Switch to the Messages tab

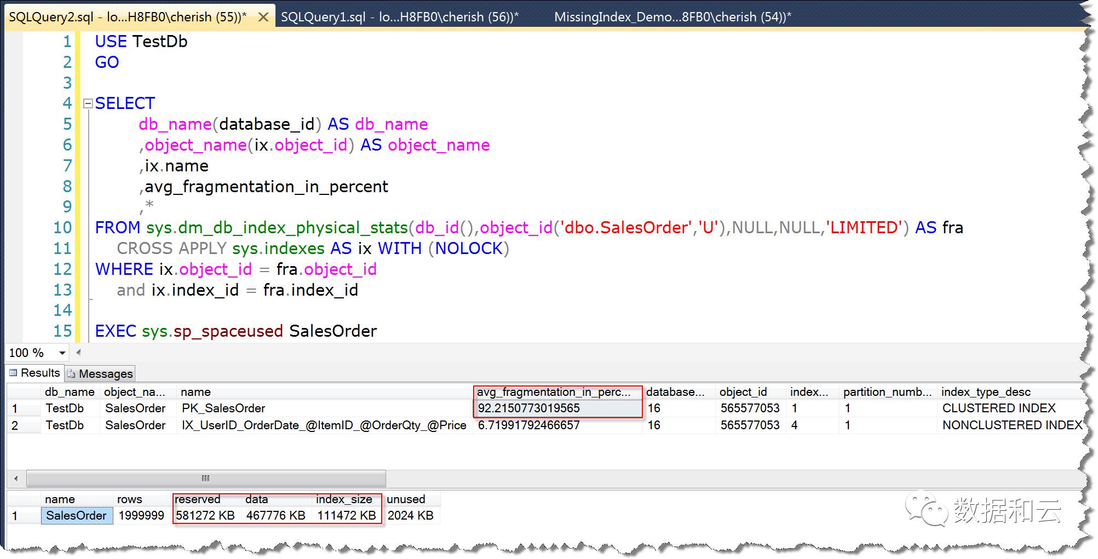coord(100,373)
